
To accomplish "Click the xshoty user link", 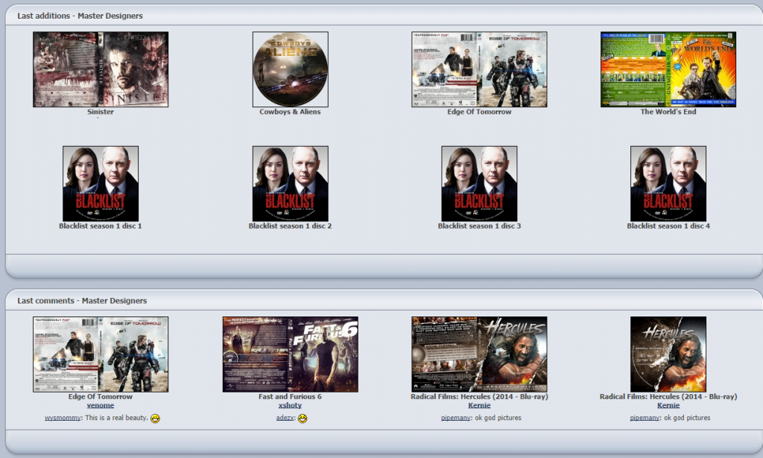I will (x=290, y=405).
